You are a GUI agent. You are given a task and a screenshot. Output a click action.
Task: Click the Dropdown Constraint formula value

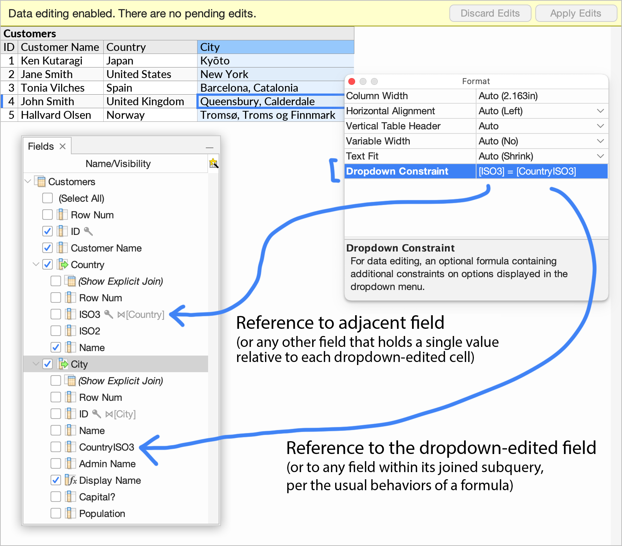click(527, 171)
